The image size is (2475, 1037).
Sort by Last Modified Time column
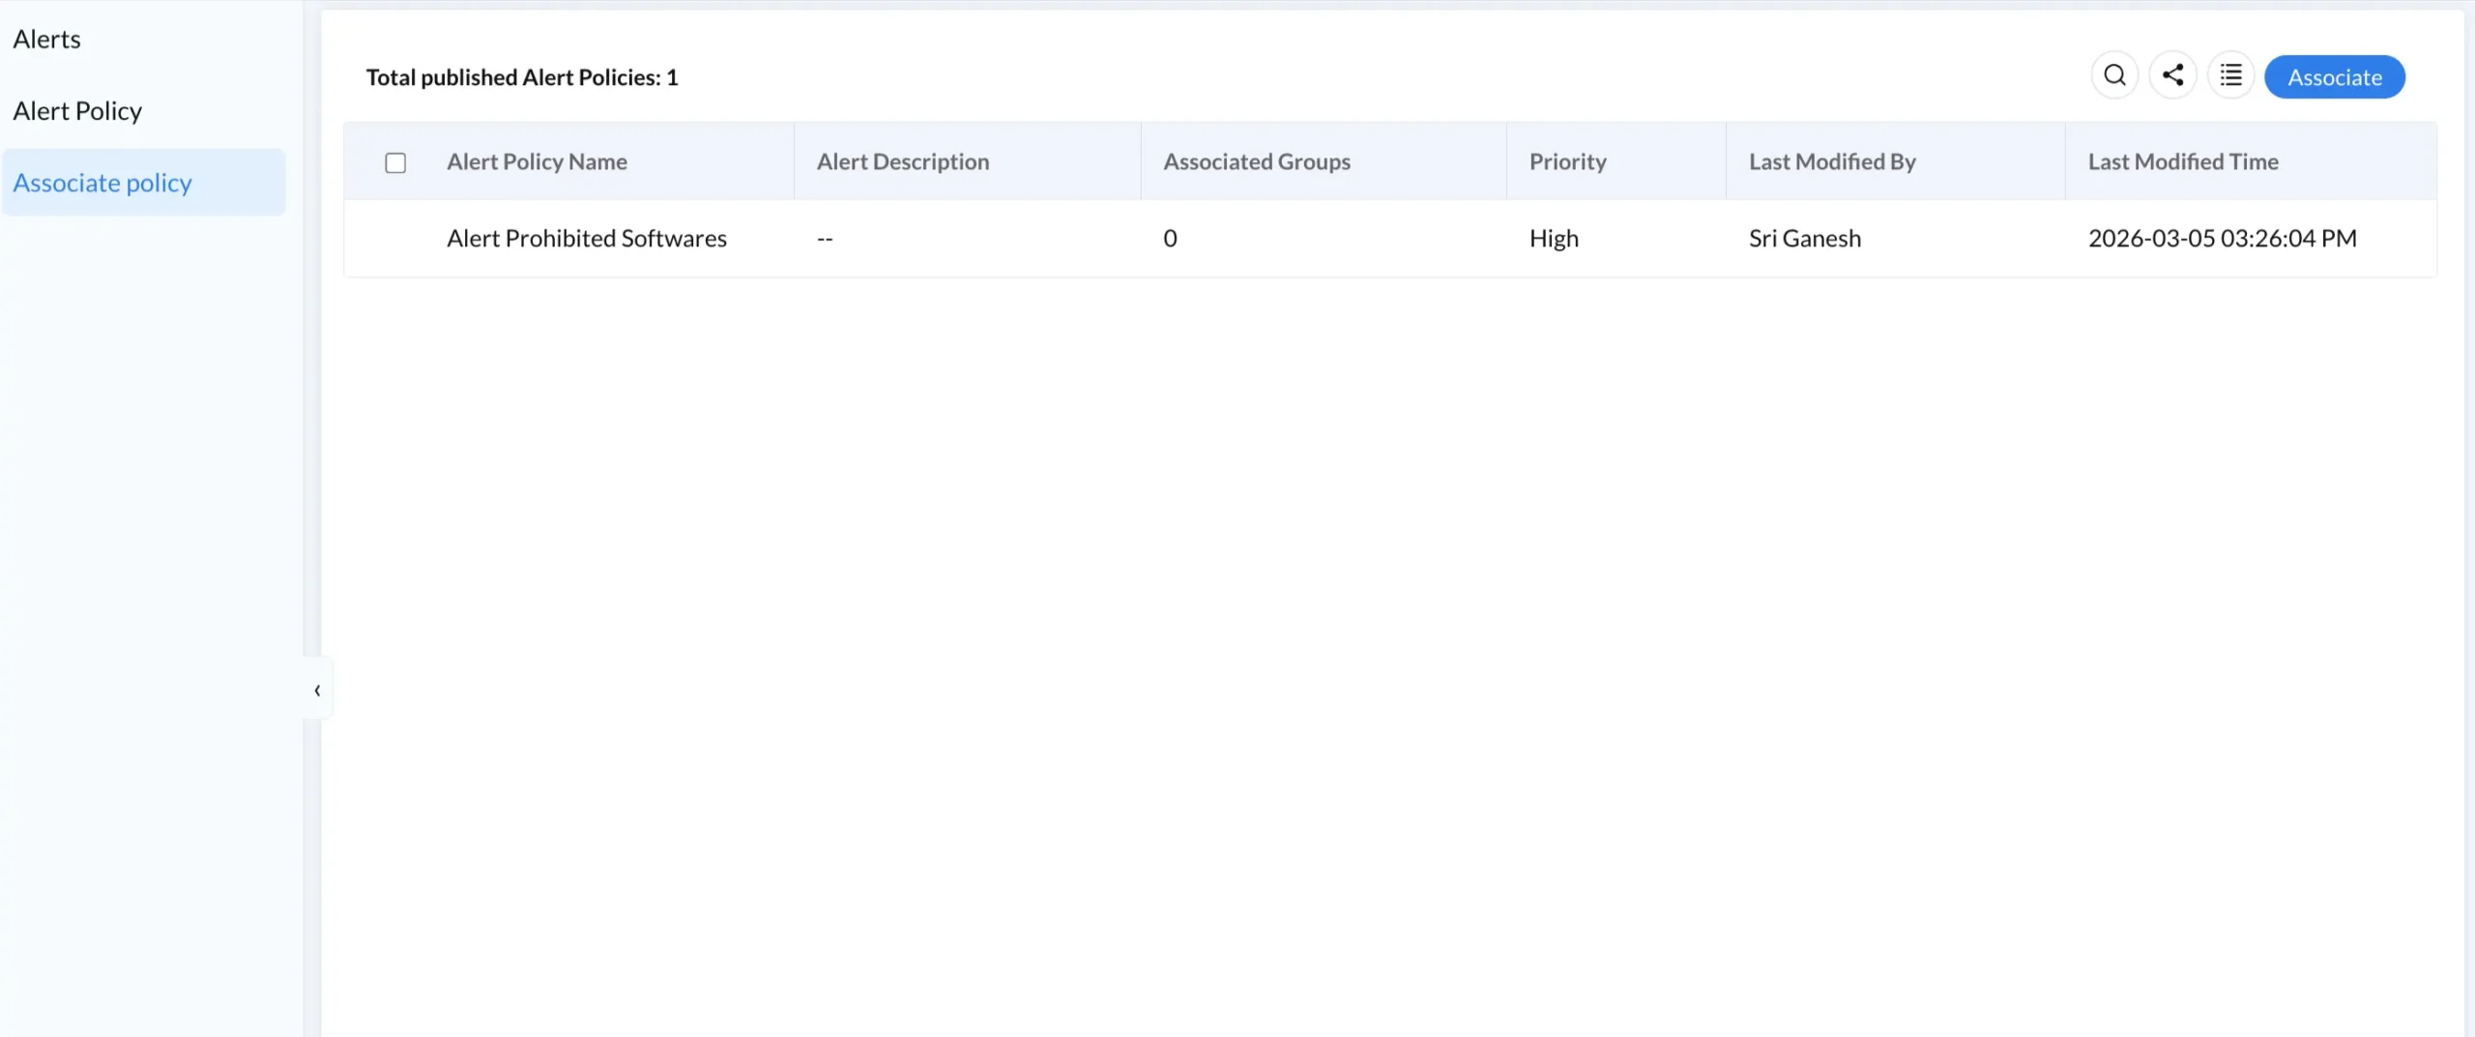pos(2182,161)
